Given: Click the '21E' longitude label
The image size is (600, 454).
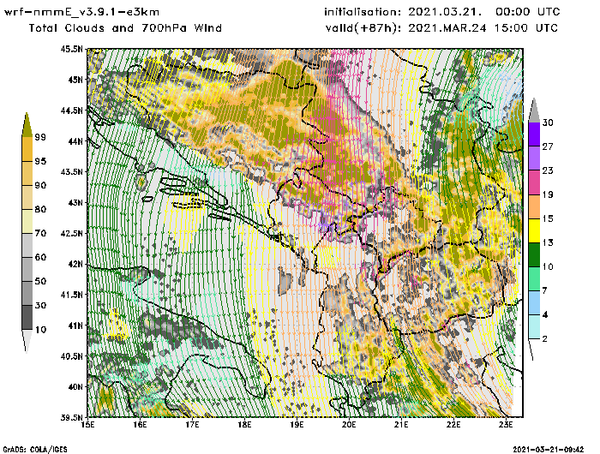Looking at the screenshot, I should 401,425.
